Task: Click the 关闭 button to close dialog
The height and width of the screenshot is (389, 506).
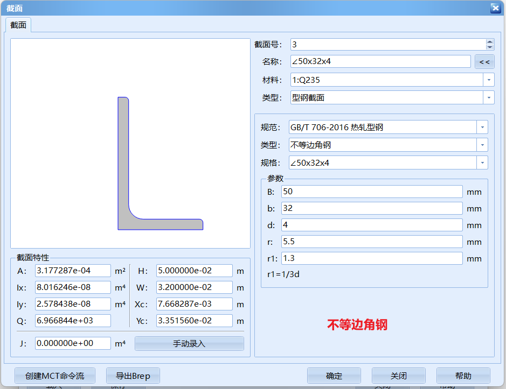Action: (x=398, y=376)
